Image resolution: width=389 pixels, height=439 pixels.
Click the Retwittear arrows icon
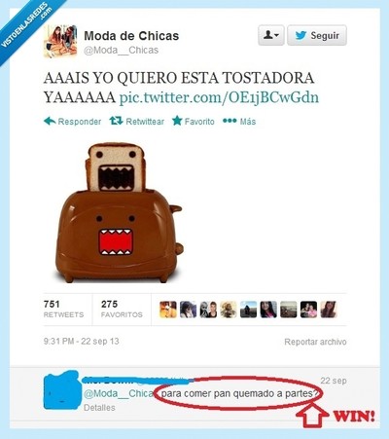tap(116, 121)
